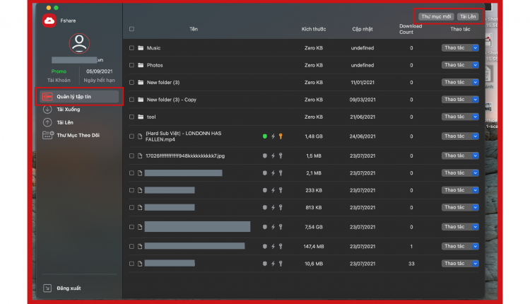Click the lightning icon on the 233 KB row
Image resolution: width=530 pixels, height=304 pixels.
pyautogui.click(x=273, y=190)
